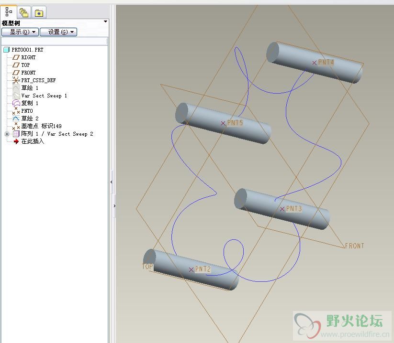This screenshot has width=394, height=343.
Task: Select the TOP datum plane in tree
Action: pos(25,65)
